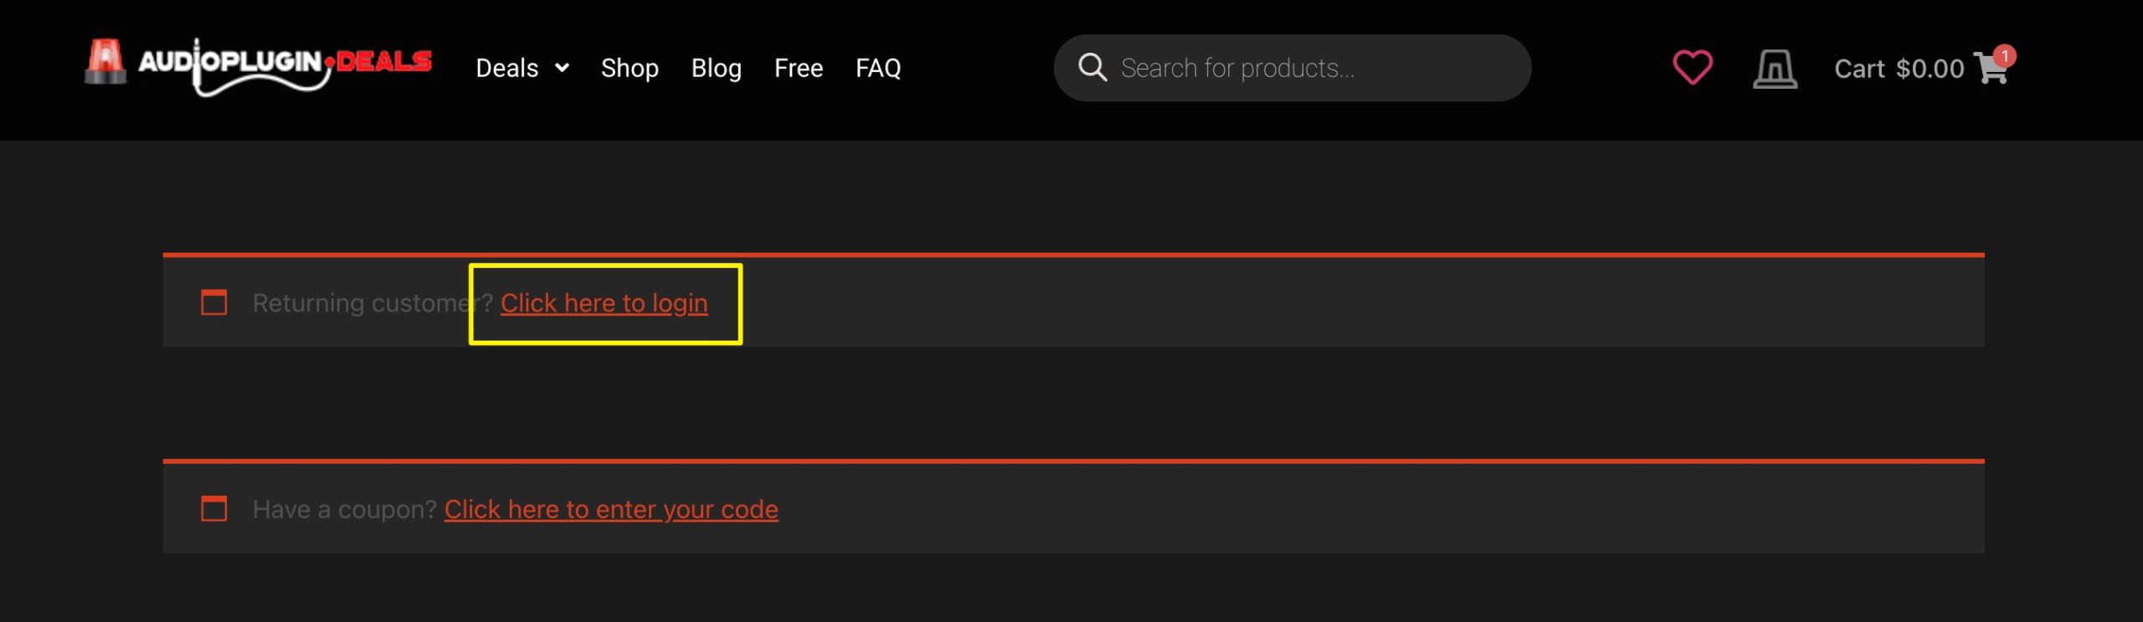
Task: Click the 'Click here to login' link
Action: [604, 303]
